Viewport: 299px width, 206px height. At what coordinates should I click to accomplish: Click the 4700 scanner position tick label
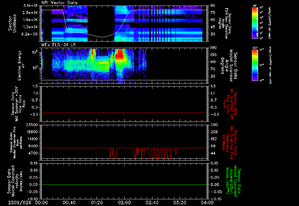[x=33, y=153]
